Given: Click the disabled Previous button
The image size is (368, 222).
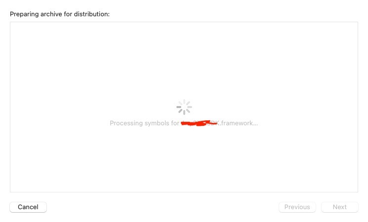Looking at the screenshot, I should click(x=297, y=207).
